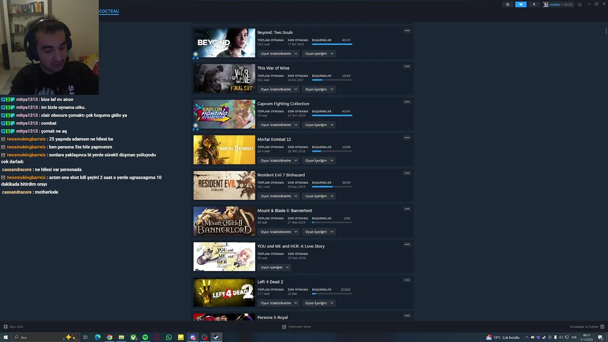Expand Oyun İçeriğim for YOU and ME and HER
Image resolution: width=608 pixels, height=342 pixels.
(x=275, y=267)
